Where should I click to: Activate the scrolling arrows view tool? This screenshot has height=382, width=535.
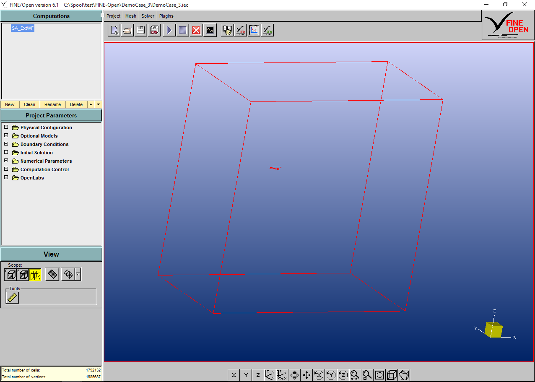pyautogui.click(x=295, y=375)
